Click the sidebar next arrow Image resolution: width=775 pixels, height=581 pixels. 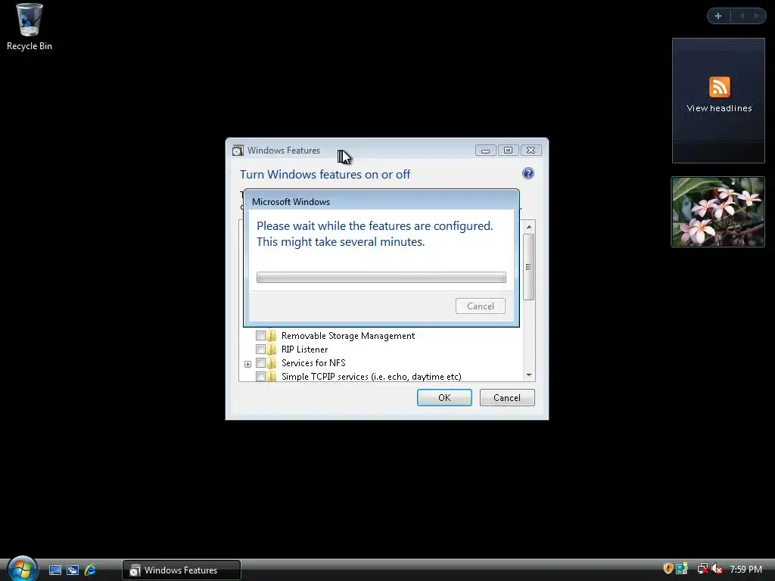pos(756,16)
